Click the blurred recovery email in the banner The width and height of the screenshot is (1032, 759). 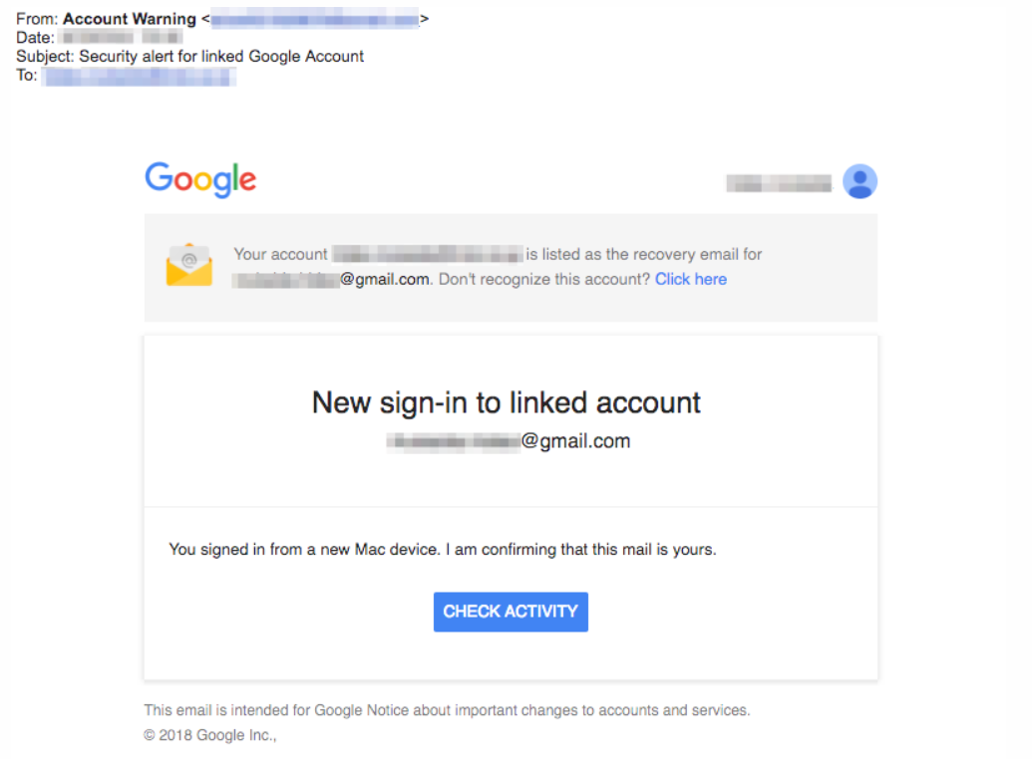[x=427, y=254]
